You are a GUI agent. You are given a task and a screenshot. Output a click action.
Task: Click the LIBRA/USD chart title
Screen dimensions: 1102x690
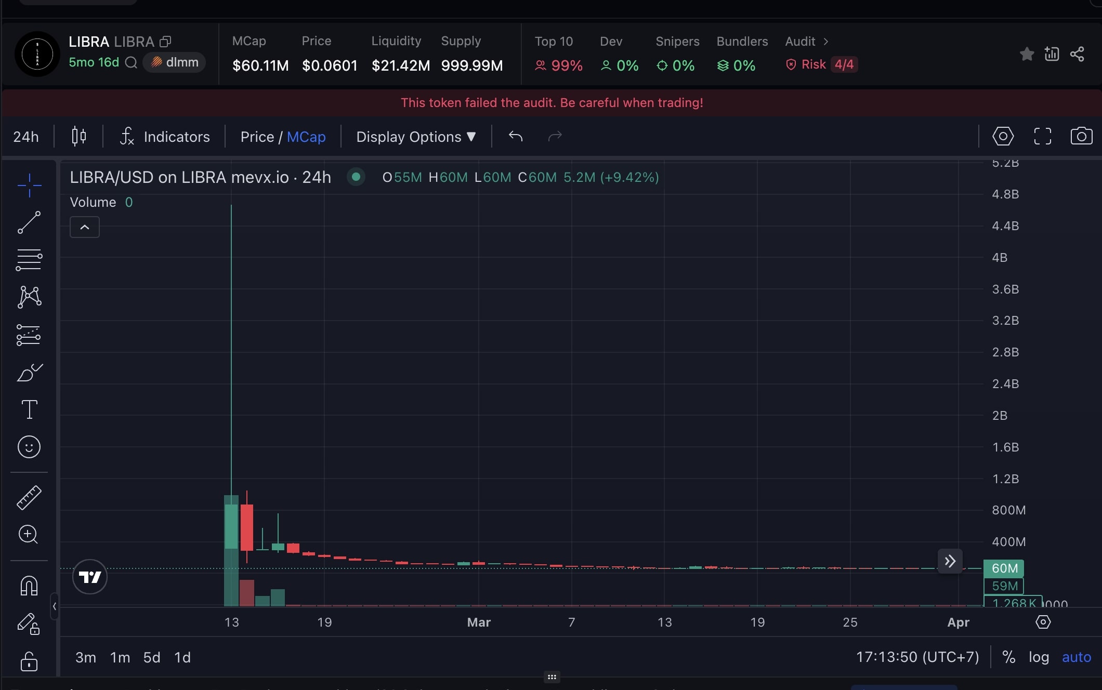point(200,177)
